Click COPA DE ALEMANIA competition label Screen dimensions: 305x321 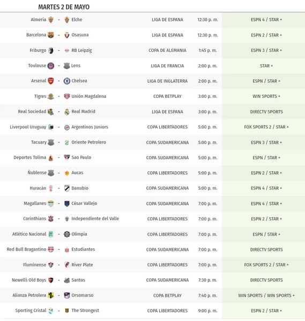point(167,50)
